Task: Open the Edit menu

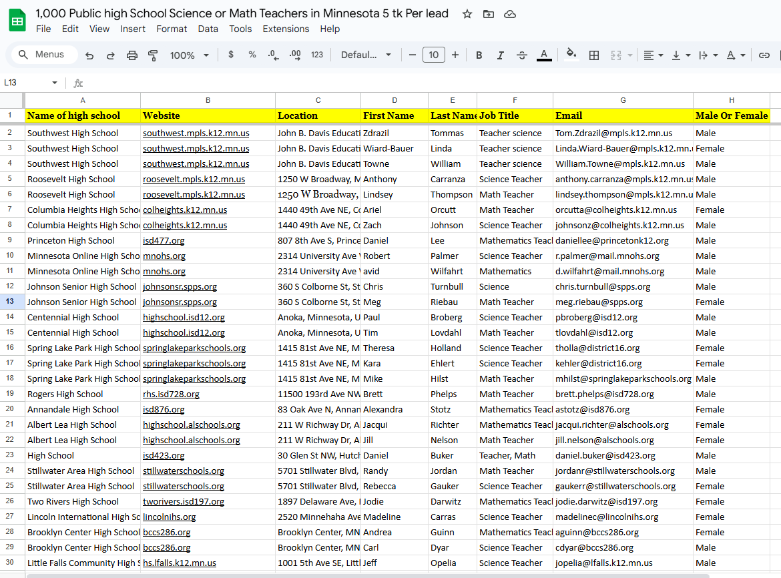Action: [x=70, y=29]
